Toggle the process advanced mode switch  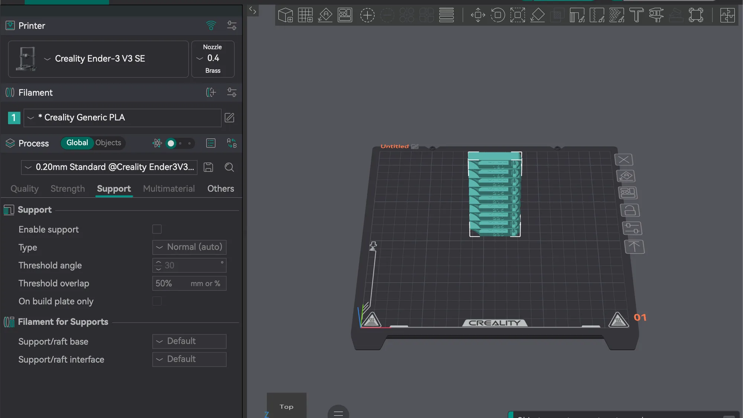coord(180,143)
